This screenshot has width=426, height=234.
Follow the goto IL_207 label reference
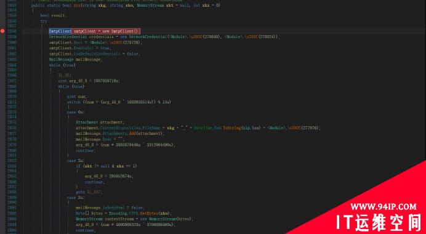tap(94, 192)
